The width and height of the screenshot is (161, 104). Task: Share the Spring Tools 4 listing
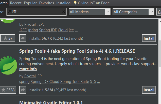pyautogui.click(x=23, y=90)
